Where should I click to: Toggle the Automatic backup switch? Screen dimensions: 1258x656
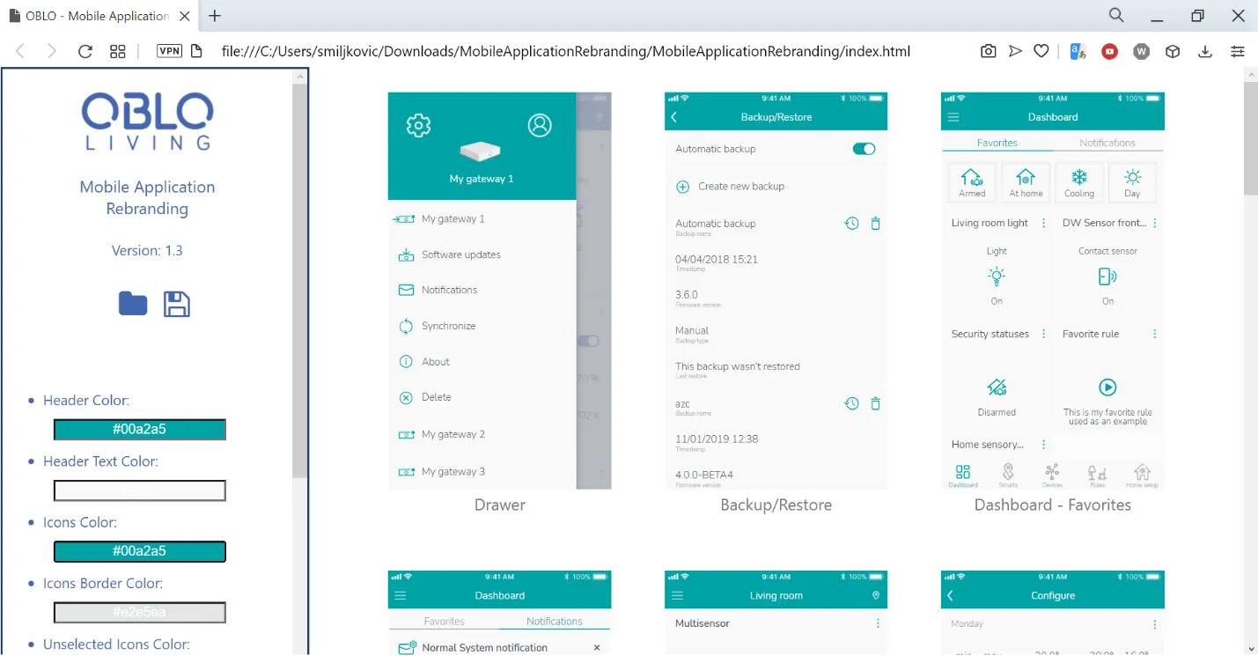tap(864, 149)
